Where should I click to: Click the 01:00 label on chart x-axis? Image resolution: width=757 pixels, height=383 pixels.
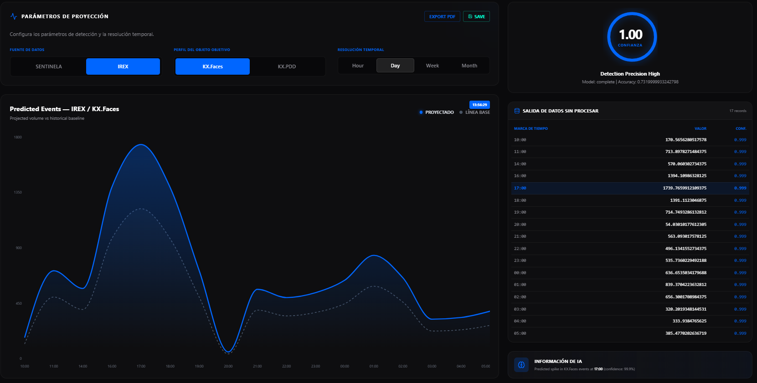[374, 366]
